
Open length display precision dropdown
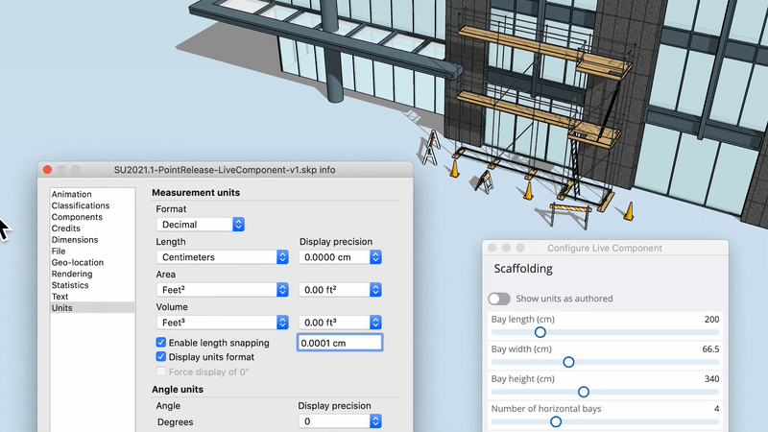pos(341,257)
